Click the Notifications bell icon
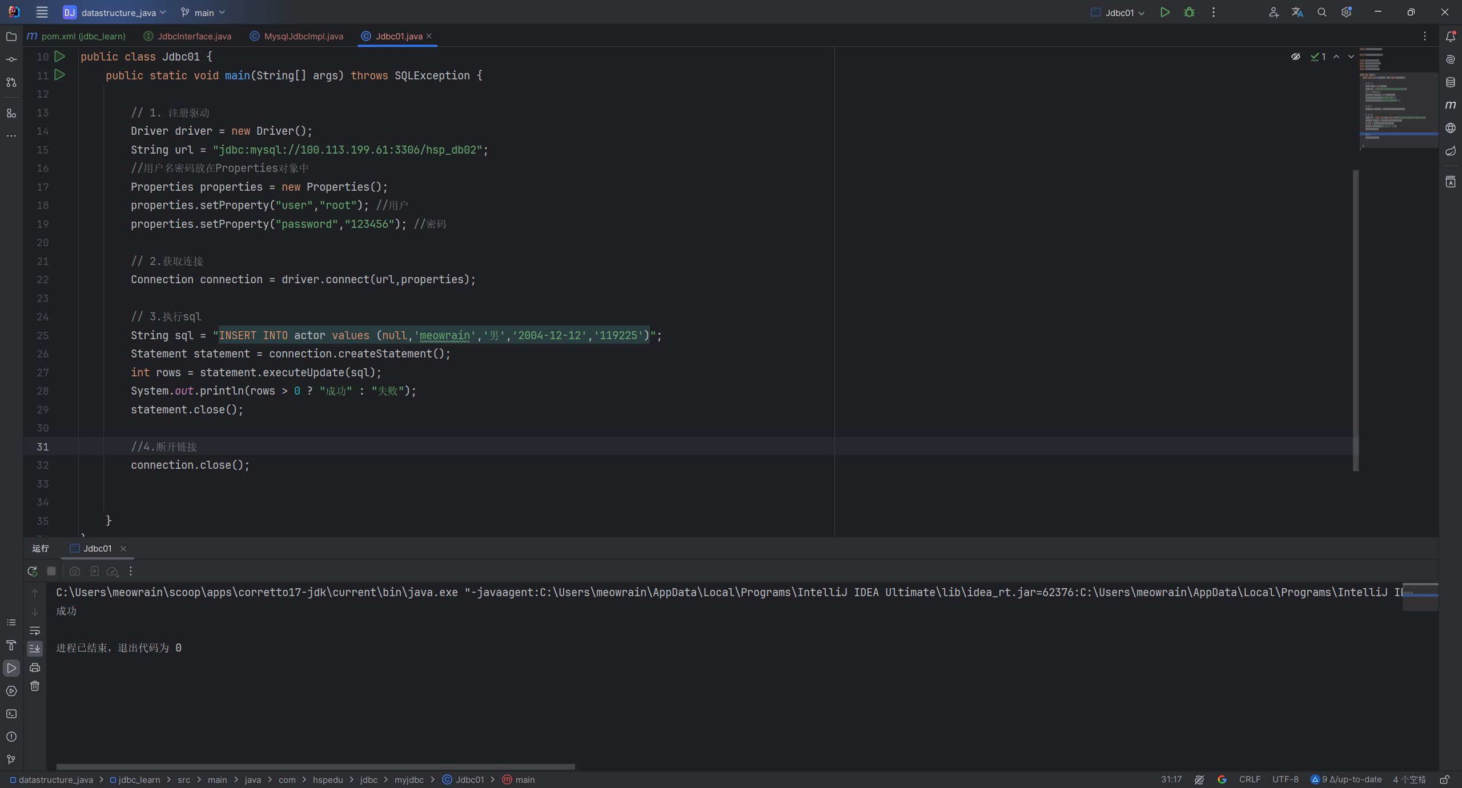 tap(1450, 37)
